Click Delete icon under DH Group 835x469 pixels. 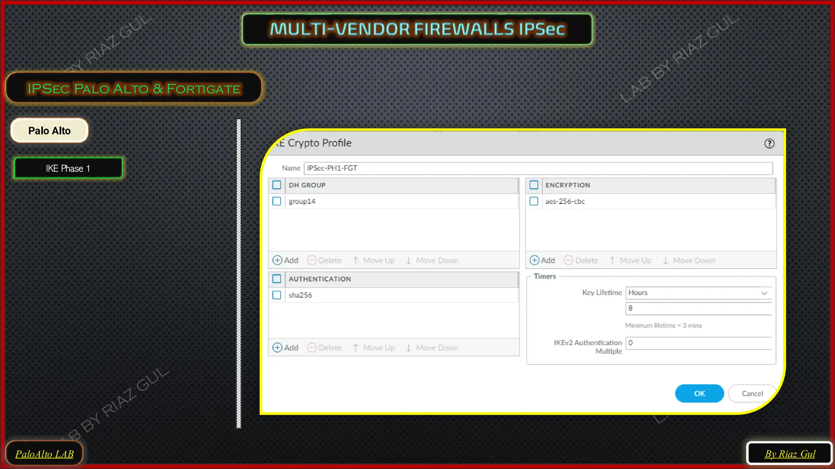coord(312,260)
